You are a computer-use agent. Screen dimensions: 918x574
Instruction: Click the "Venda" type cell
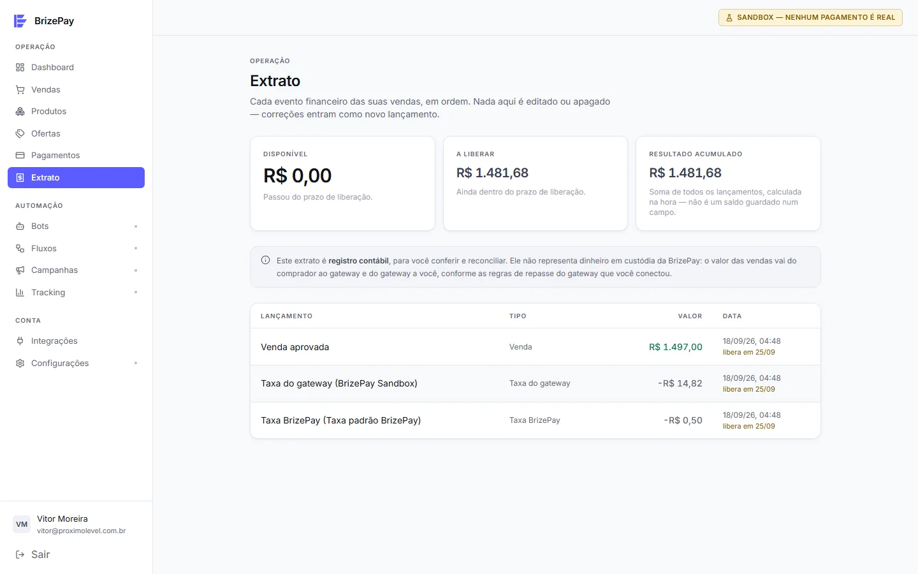pyautogui.click(x=521, y=347)
